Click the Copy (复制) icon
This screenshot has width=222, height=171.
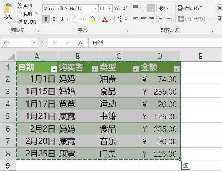point(19,14)
